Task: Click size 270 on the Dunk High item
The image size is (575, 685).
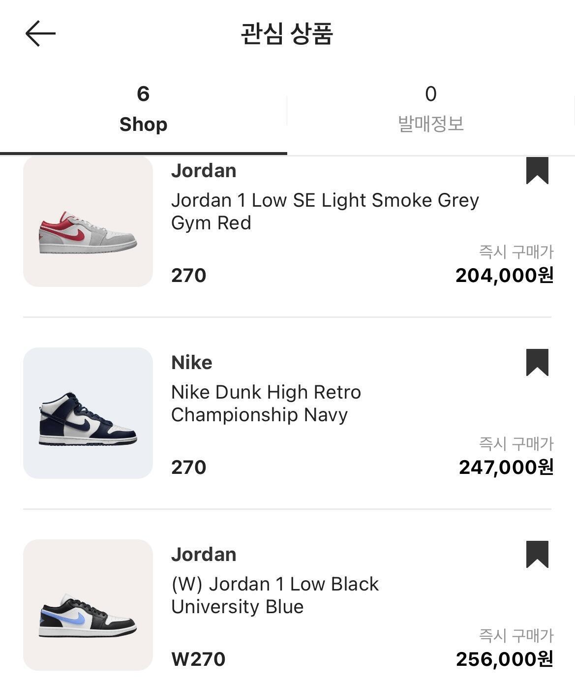Action: (188, 467)
